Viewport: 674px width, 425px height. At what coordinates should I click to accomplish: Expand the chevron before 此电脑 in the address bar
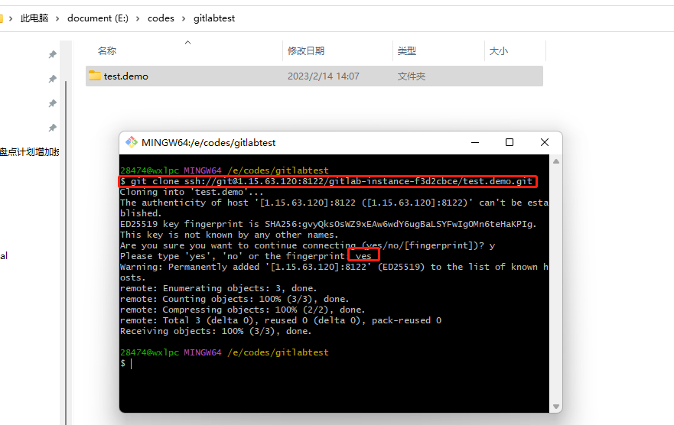tap(11, 18)
